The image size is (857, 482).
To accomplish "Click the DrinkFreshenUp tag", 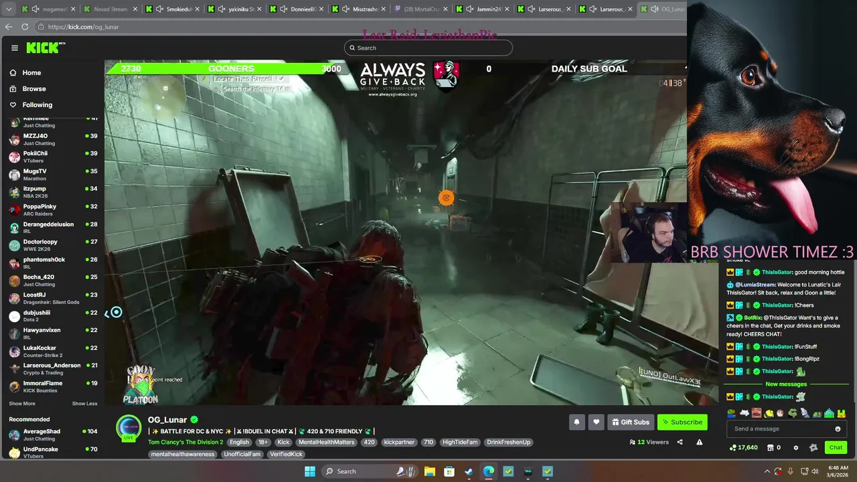I will pos(508,443).
